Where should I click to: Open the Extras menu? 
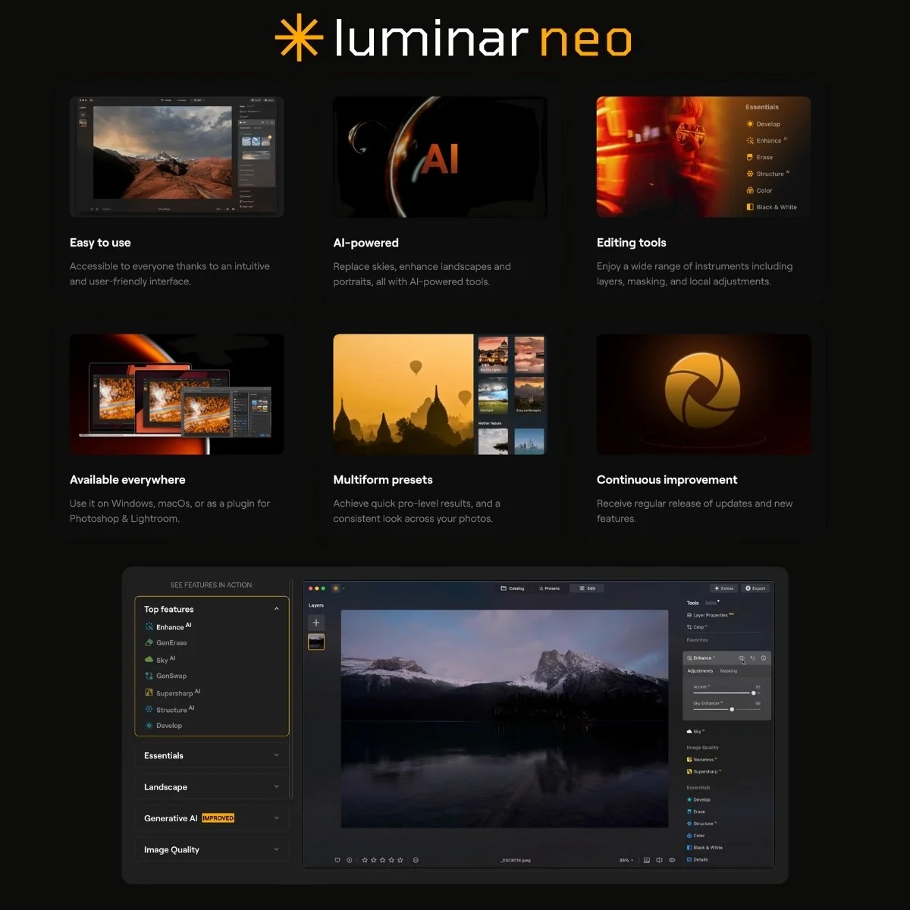point(724,588)
